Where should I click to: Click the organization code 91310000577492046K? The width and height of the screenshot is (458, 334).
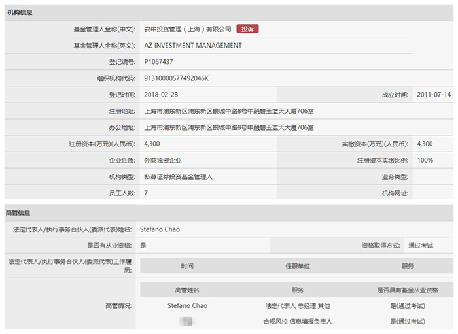[176, 78]
